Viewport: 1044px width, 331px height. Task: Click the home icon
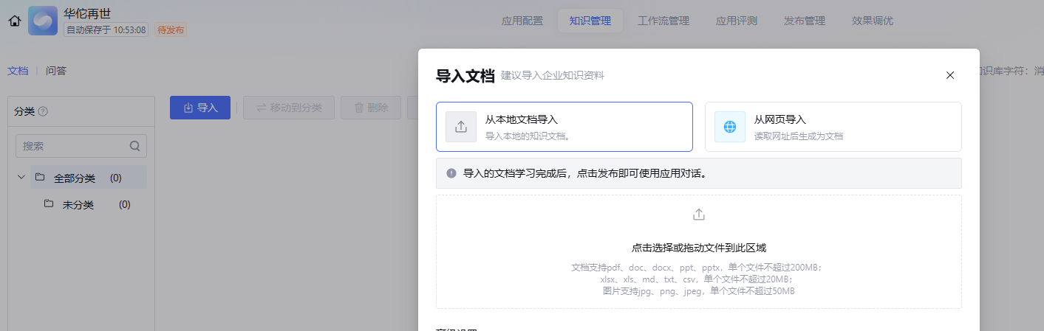[x=14, y=21]
